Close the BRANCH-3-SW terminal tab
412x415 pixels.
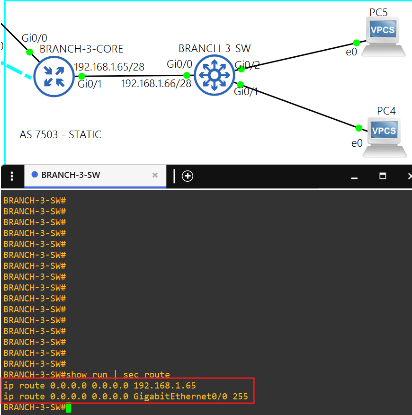[155, 175]
